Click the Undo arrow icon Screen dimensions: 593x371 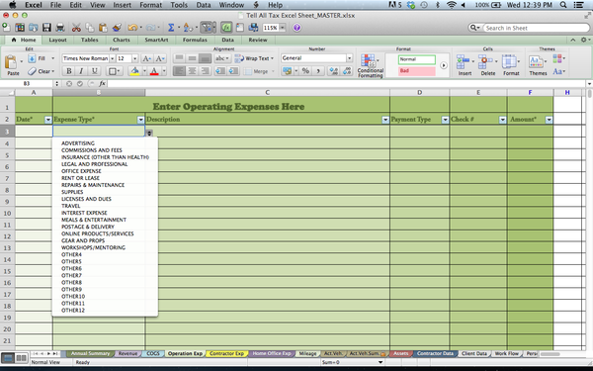pyautogui.click(x=132, y=28)
